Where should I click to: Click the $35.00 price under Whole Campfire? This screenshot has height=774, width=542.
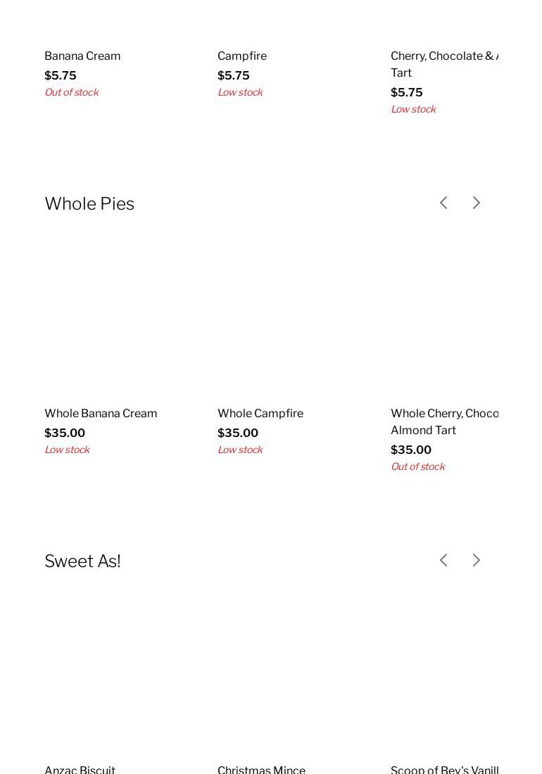click(x=238, y=433)
